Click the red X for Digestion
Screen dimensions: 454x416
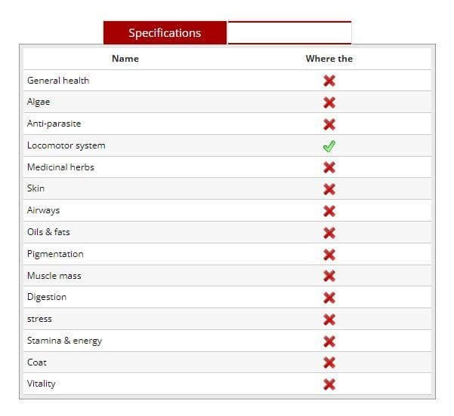329,298
